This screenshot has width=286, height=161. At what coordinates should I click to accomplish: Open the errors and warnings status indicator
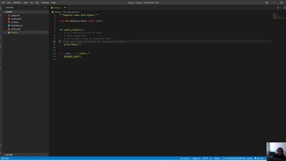(x=5, y=158)
